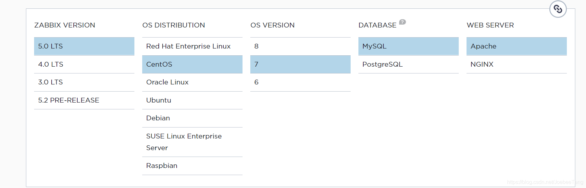Select CentOS as OS distribution
The width and height of the screenshot is (586, 188).
point(192,64)
